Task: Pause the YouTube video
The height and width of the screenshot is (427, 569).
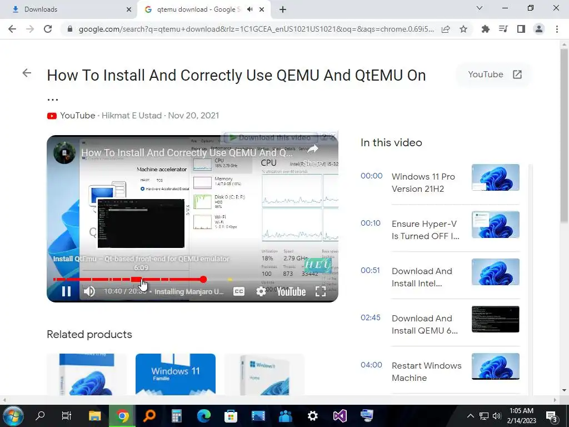Action: coord(67,291)
